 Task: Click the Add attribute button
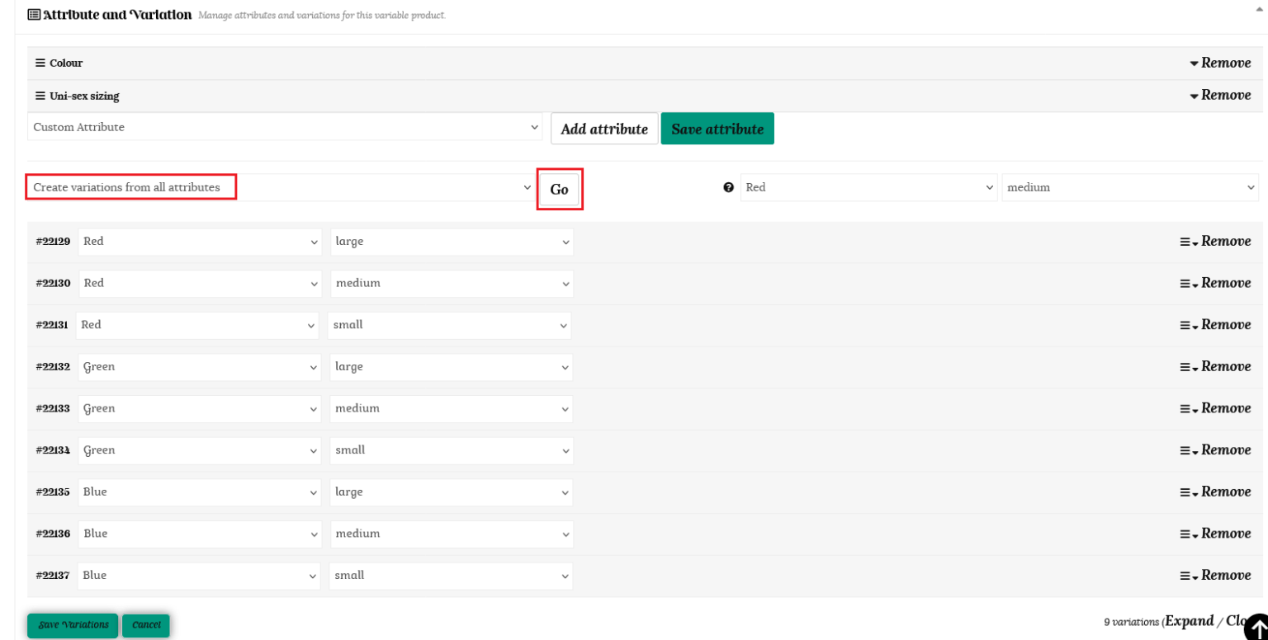coord(604,129)
